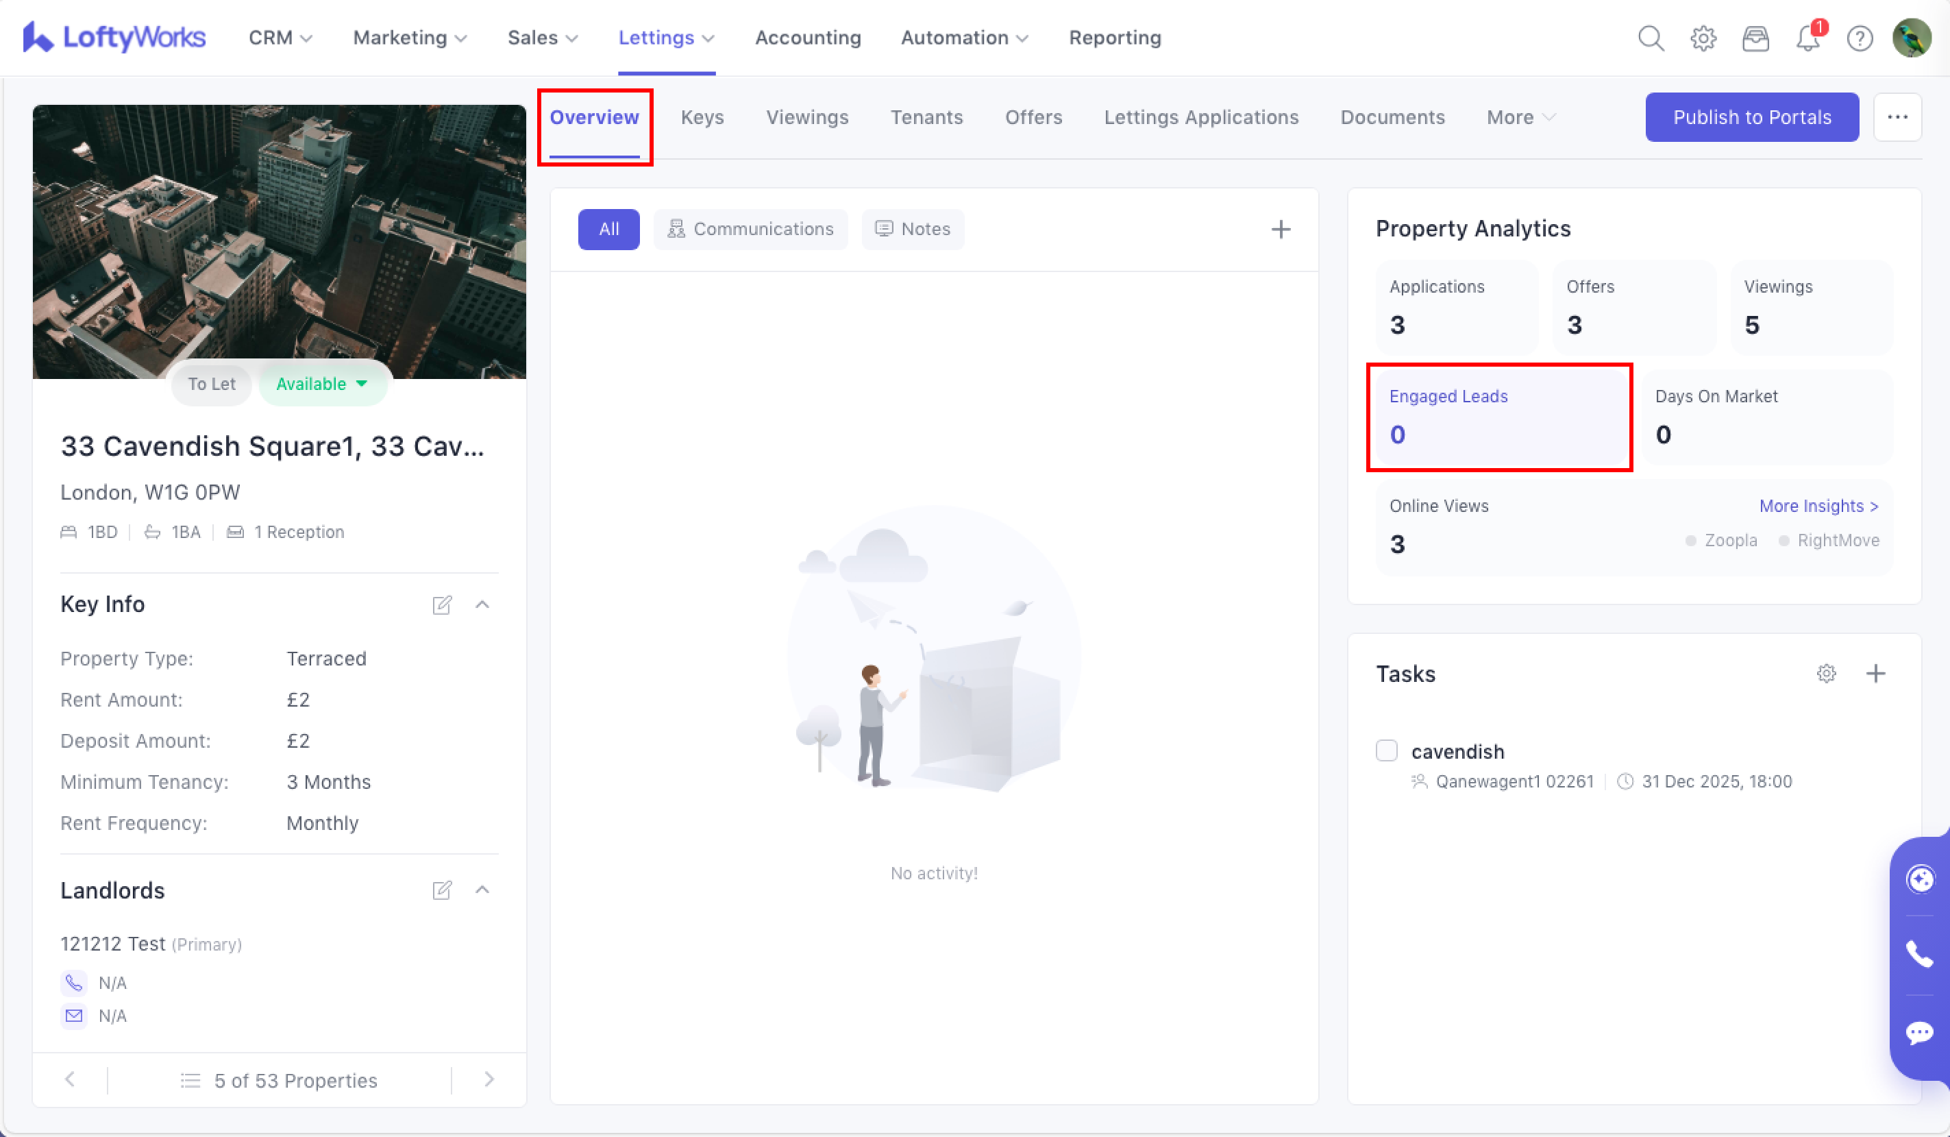The image size is (1950, 1137).
Task: Check the cavendish task checkbox
Action: point(1387,750)
